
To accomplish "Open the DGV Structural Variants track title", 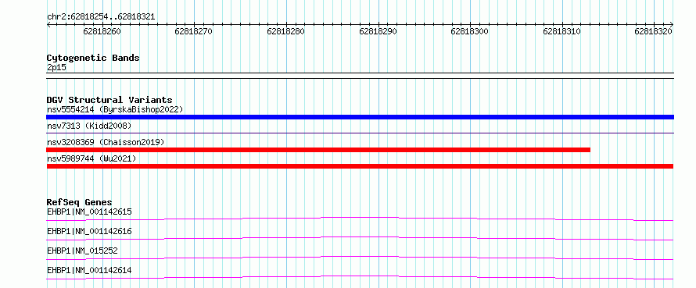I will (109, 100).
